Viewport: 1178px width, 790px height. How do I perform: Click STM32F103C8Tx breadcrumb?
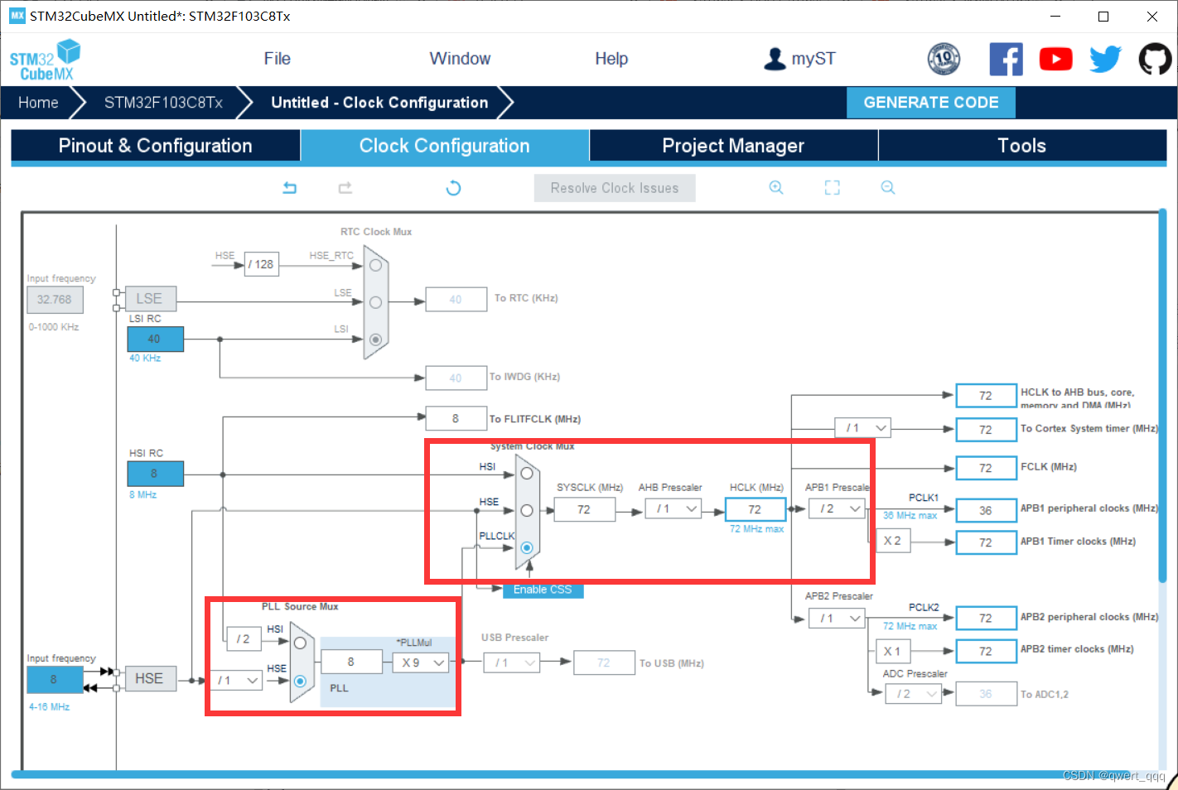(x=163, y=103)
